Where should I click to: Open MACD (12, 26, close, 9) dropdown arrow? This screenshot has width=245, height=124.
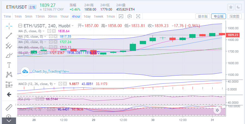[x=55, y=84]
